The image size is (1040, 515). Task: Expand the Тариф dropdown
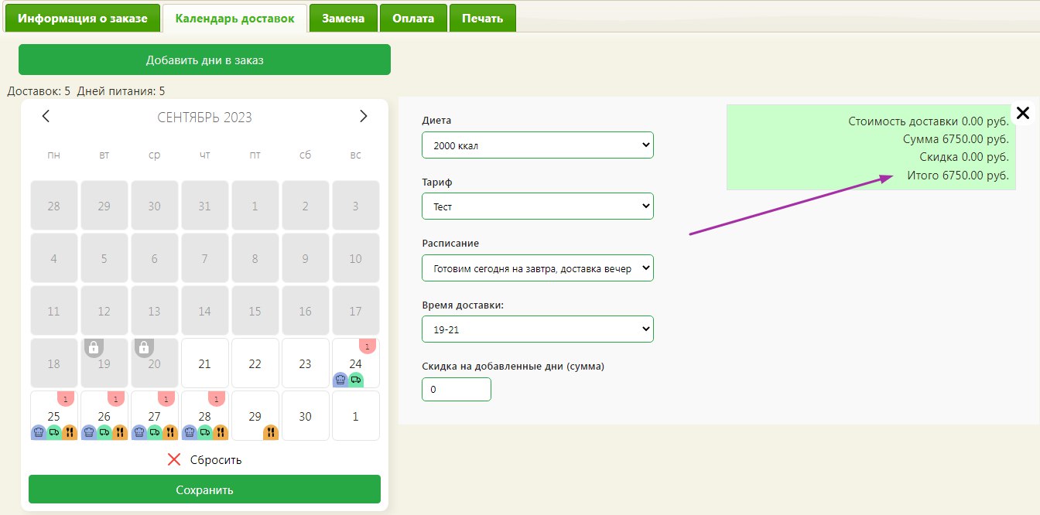coord(538,206)
